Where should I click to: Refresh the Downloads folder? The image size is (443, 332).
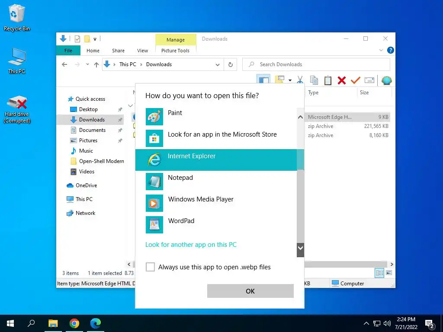pyautogui.click(x=231, y=65)
